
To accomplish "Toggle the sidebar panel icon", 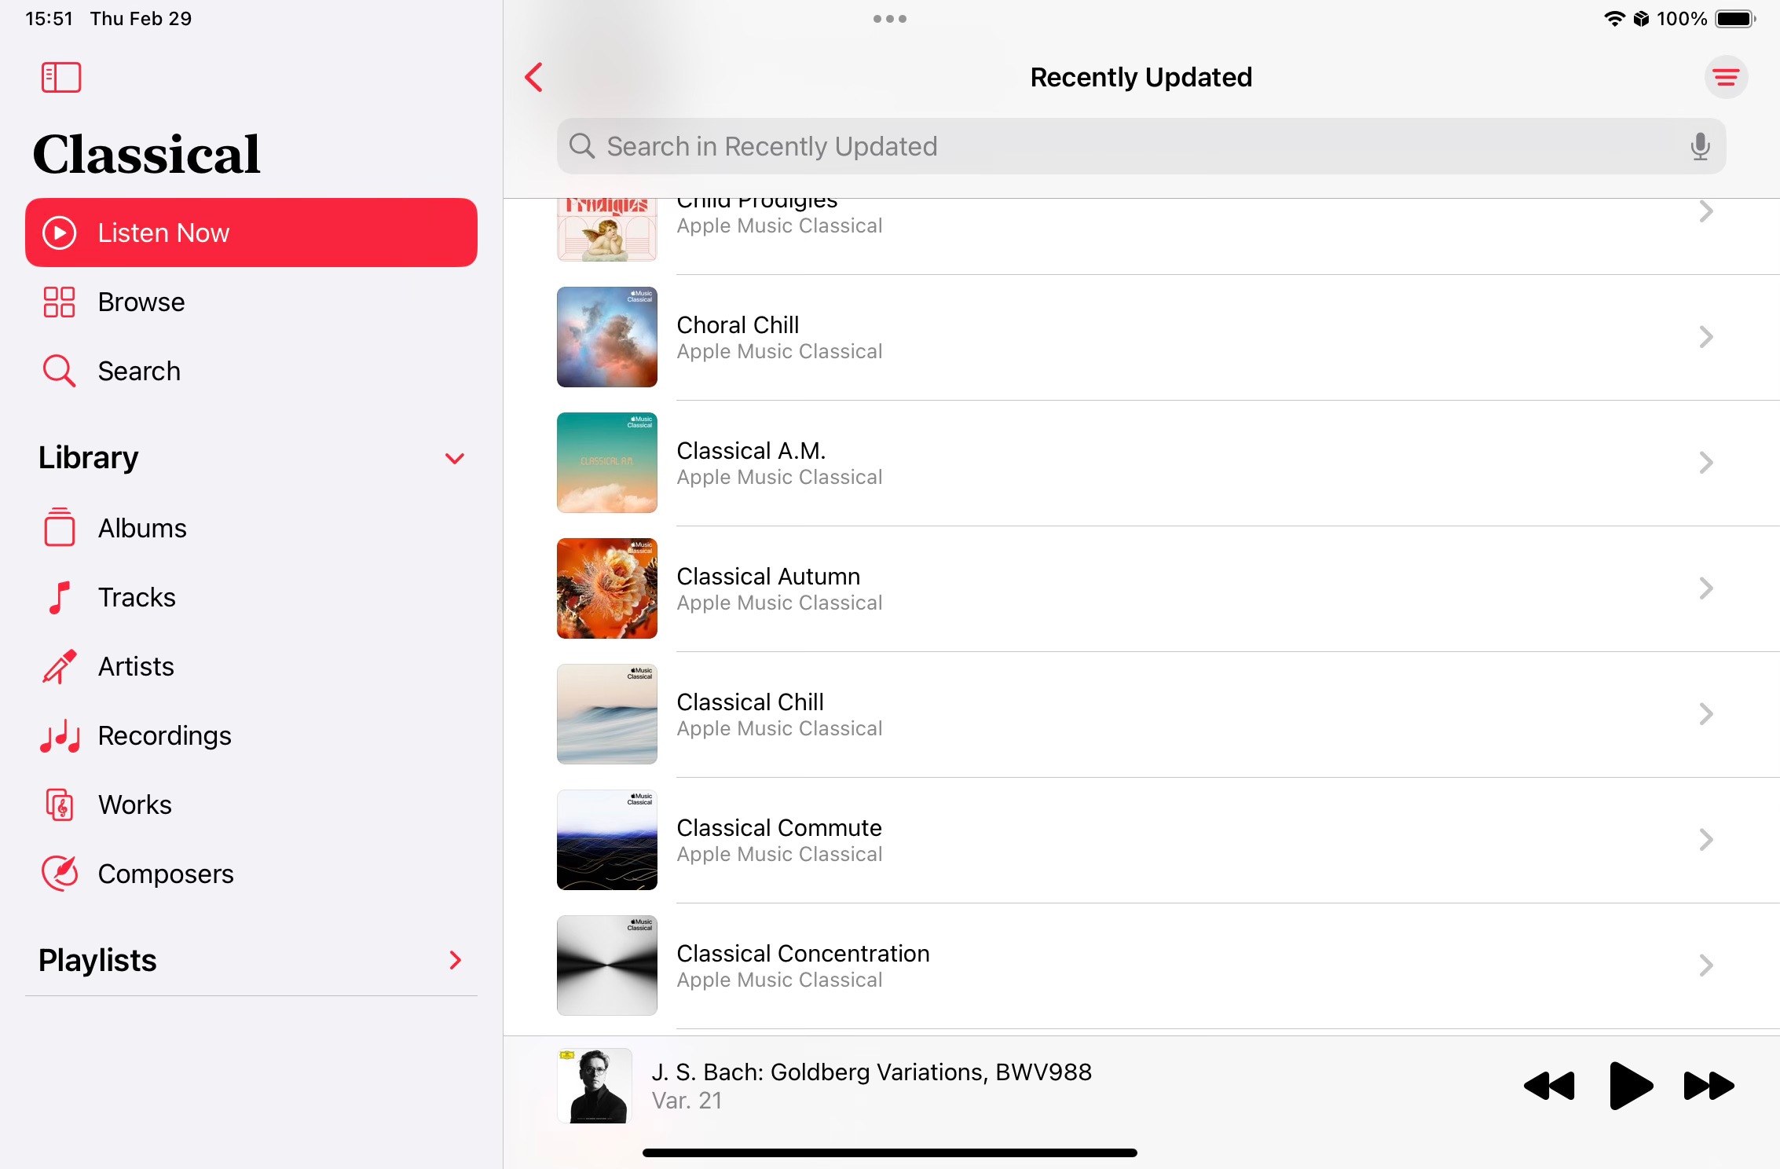I will point(61,78).
